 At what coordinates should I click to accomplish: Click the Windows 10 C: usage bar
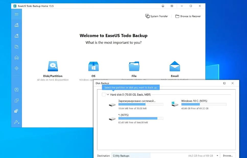[204, 104]
